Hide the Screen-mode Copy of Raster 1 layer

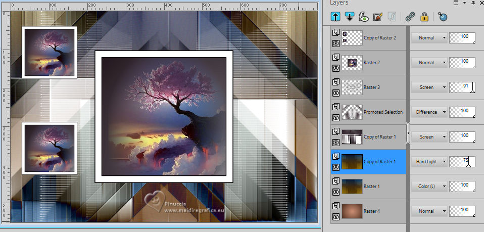coord(336,142)
